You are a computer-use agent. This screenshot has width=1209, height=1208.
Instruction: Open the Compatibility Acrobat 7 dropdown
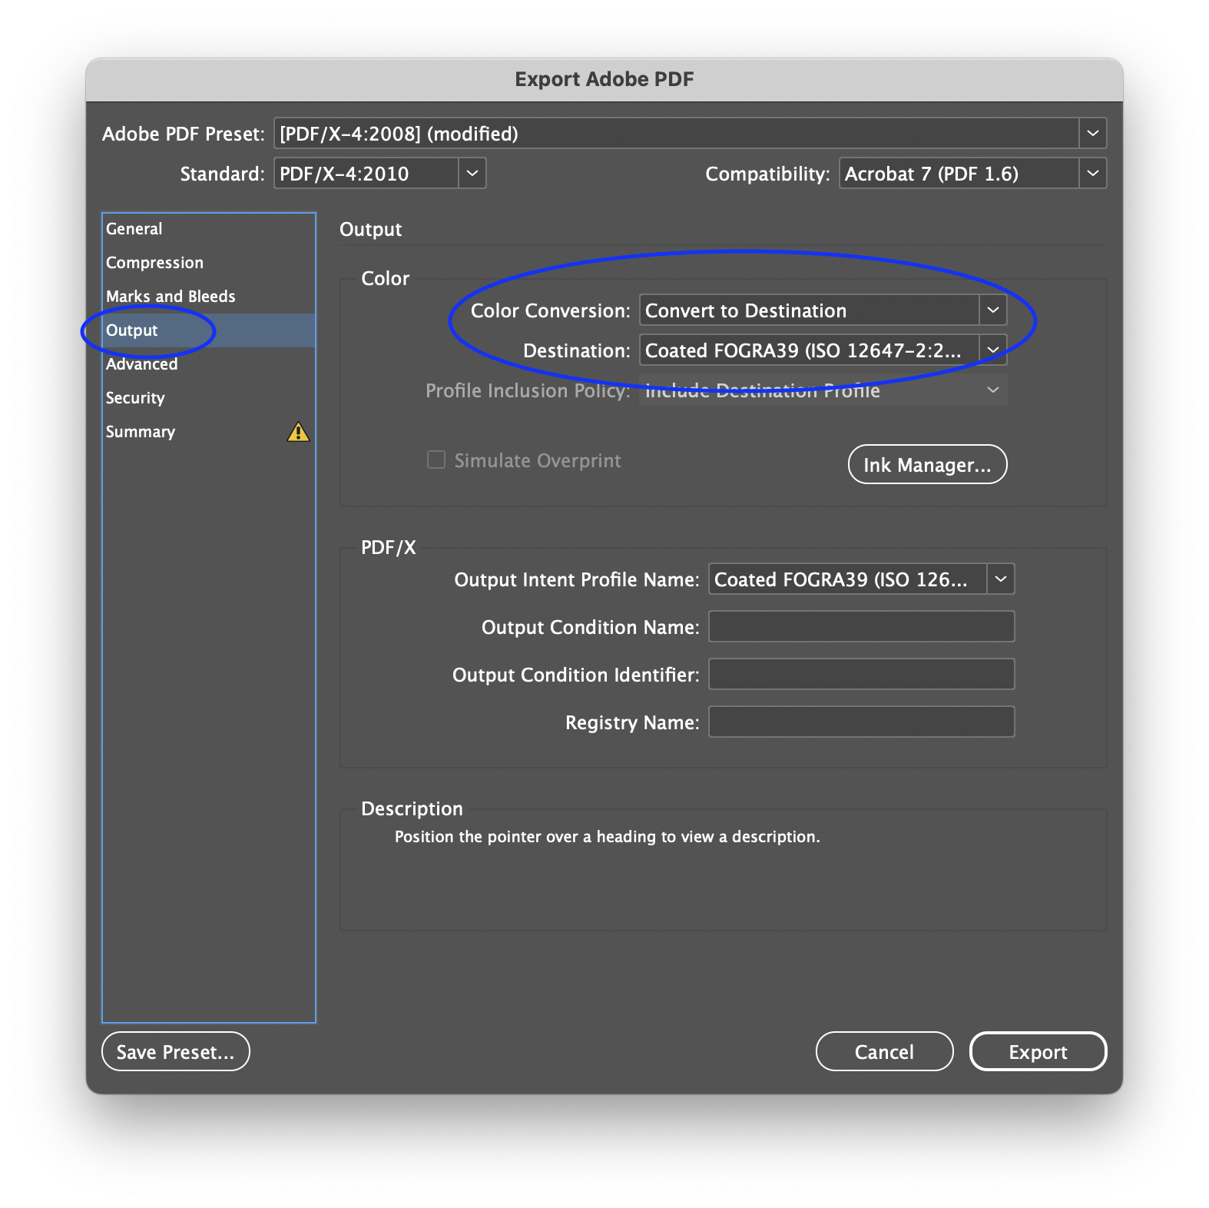click(1091, 174)
